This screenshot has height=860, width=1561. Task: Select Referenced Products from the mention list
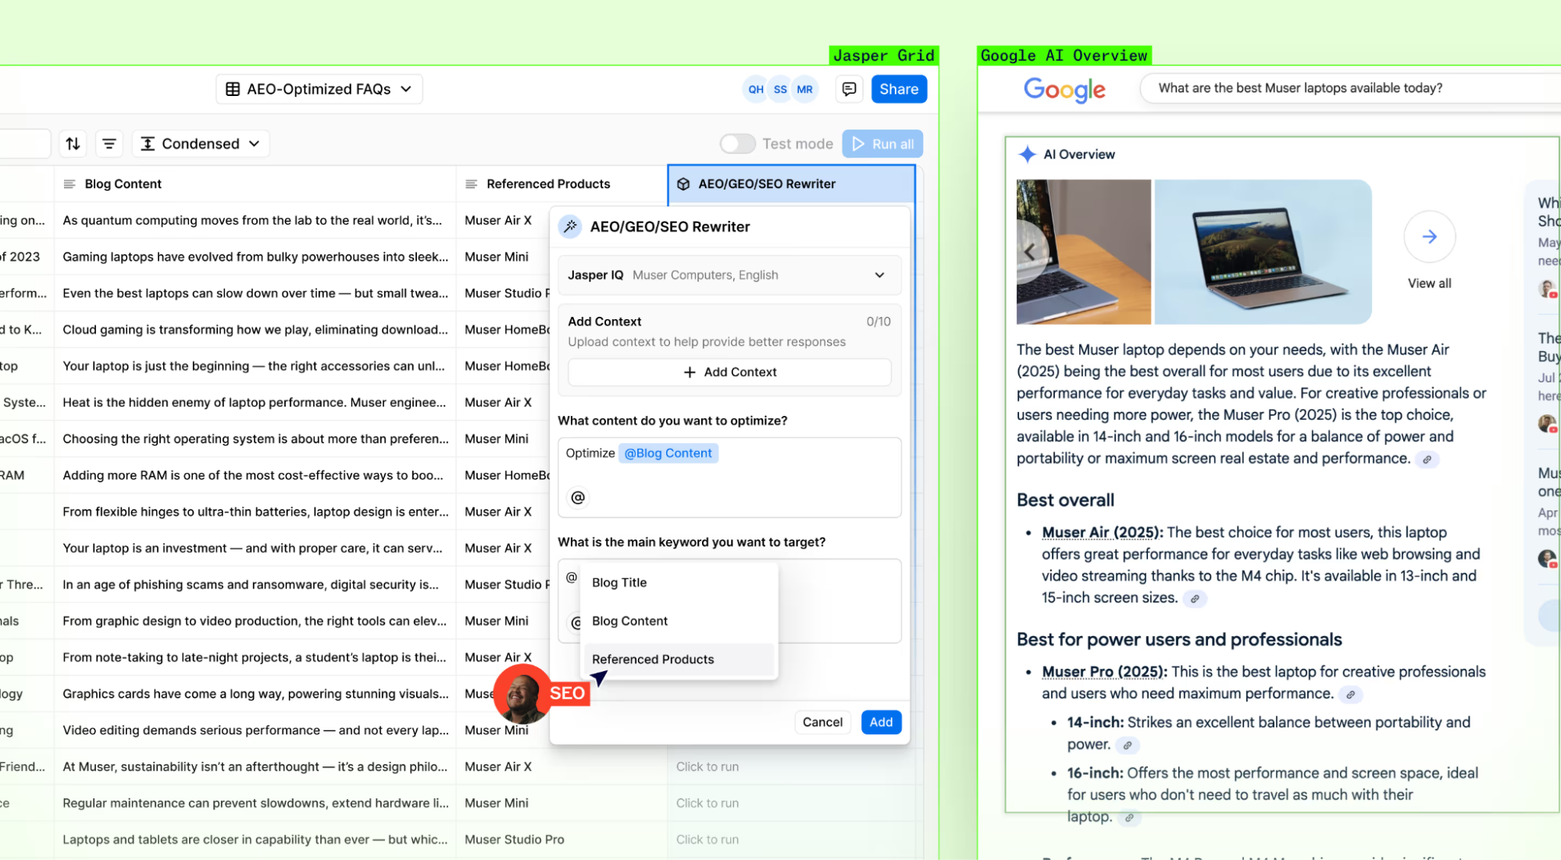653,659
